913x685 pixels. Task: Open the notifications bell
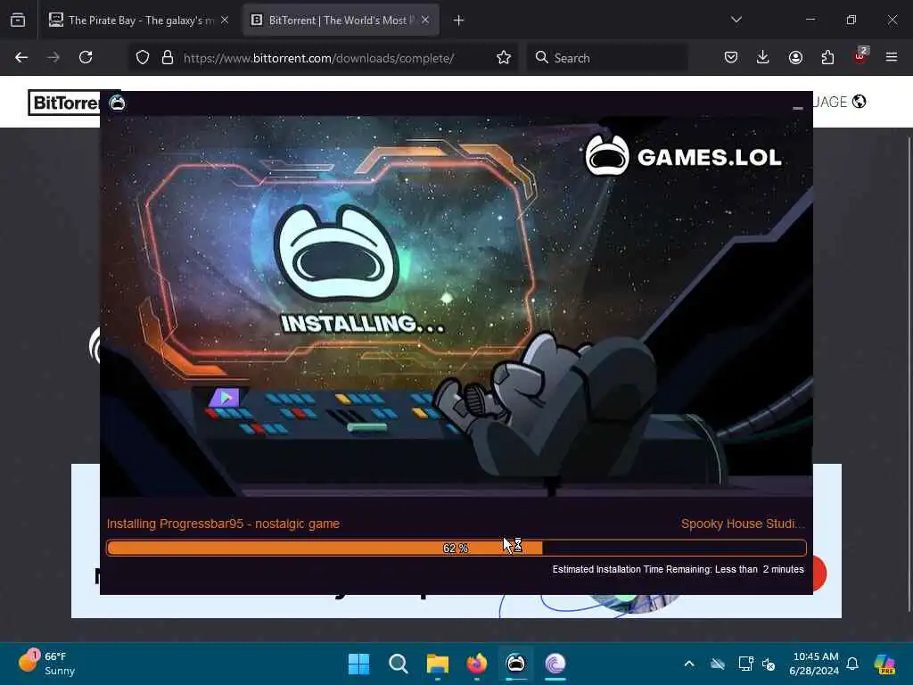click(x=852, y=664)
